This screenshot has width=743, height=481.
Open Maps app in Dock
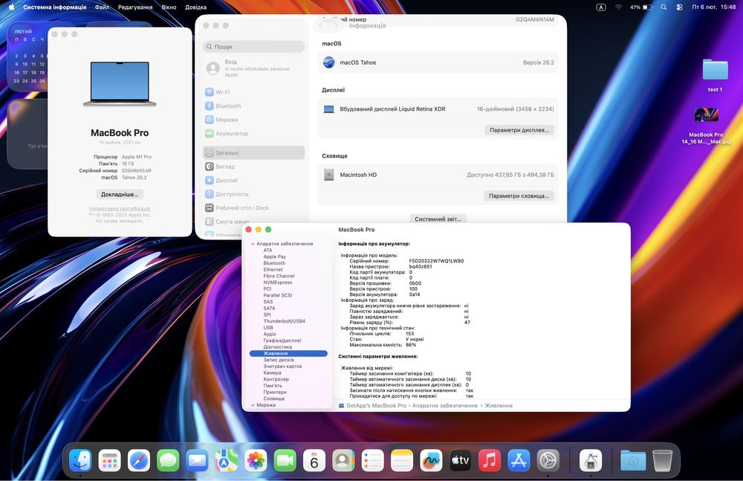[227, 461]
